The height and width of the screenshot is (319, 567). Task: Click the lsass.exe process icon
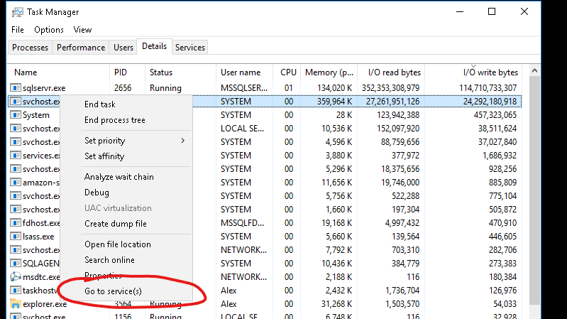point(16,237)
